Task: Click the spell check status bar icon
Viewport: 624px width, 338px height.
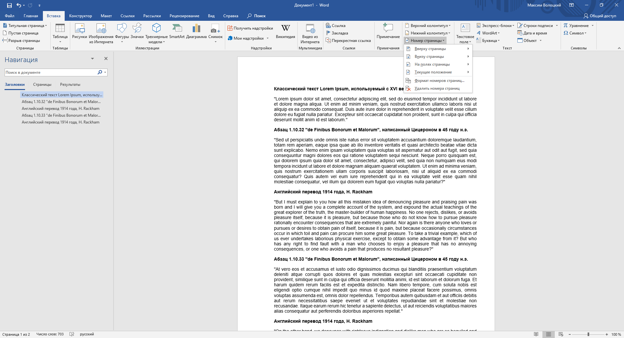Action: [x=72, y=334]
